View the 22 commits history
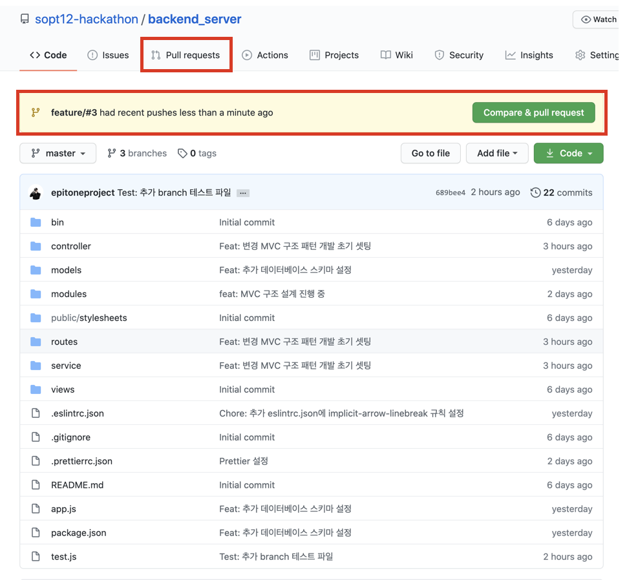The image size is (627, 580). click(x=562, y=192)
